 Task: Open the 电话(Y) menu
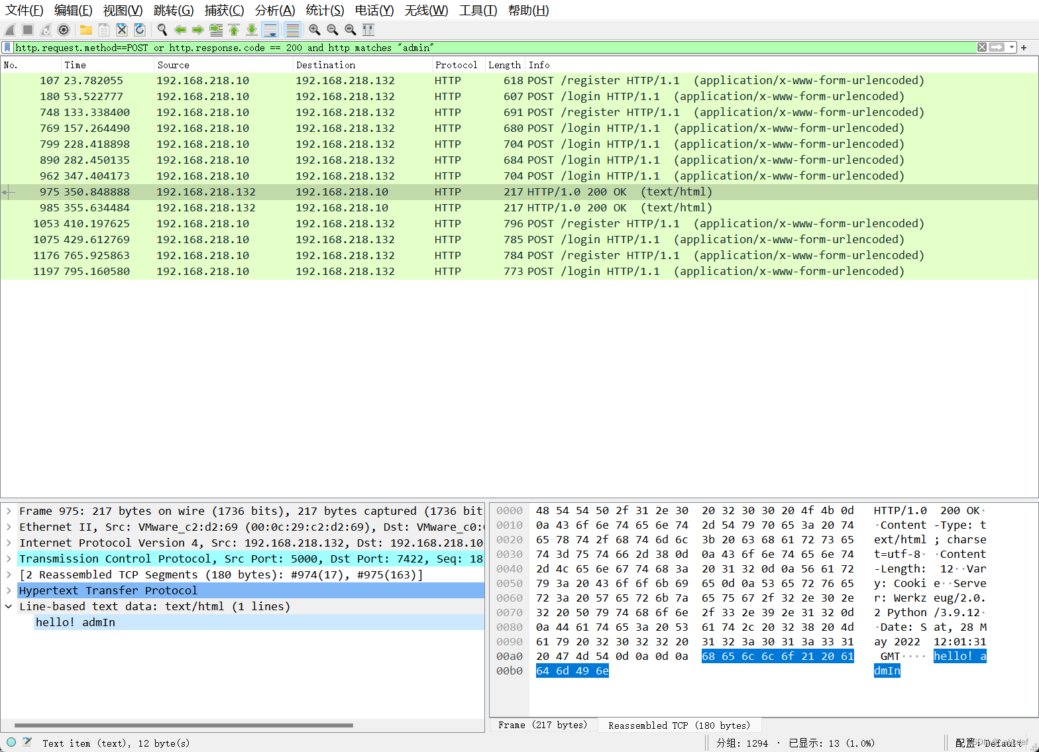pyautogui.click(x=374, y=11)
